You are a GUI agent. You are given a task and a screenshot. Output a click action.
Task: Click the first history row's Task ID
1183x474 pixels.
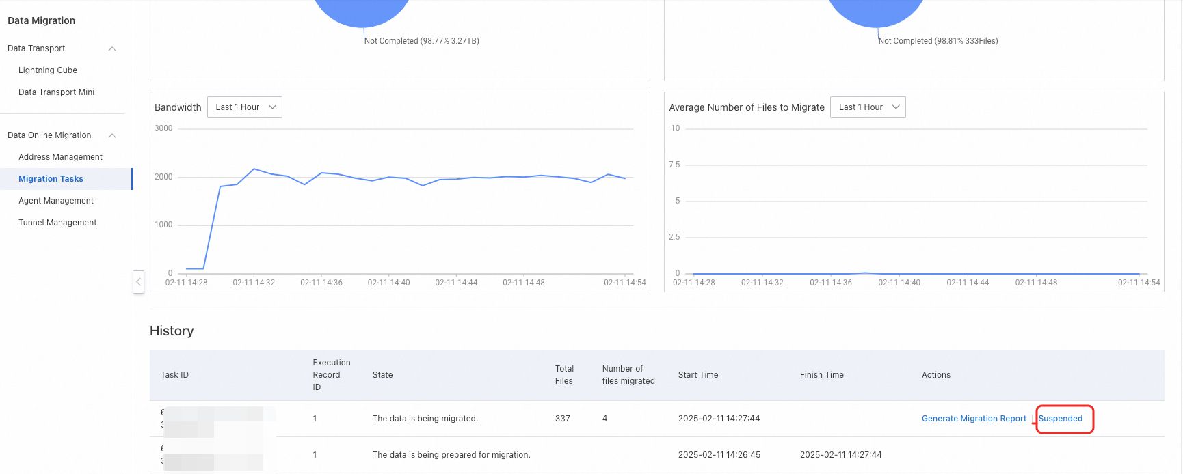(x=213, y=419)
